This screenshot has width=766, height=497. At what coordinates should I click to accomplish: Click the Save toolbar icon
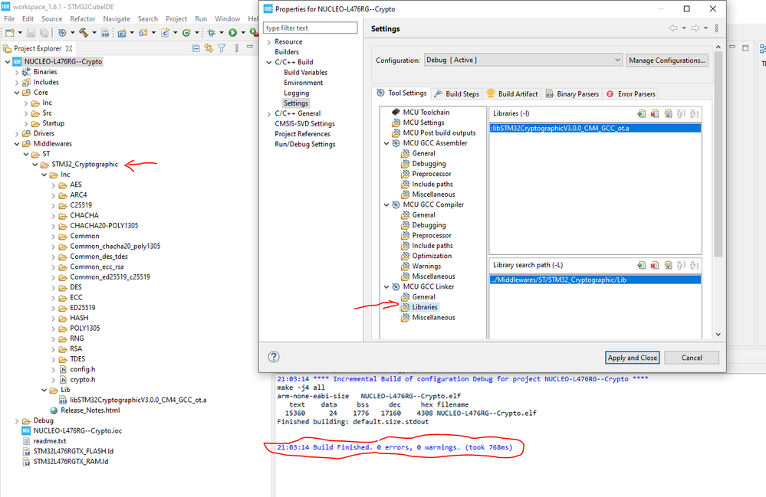tap(31, 33)
